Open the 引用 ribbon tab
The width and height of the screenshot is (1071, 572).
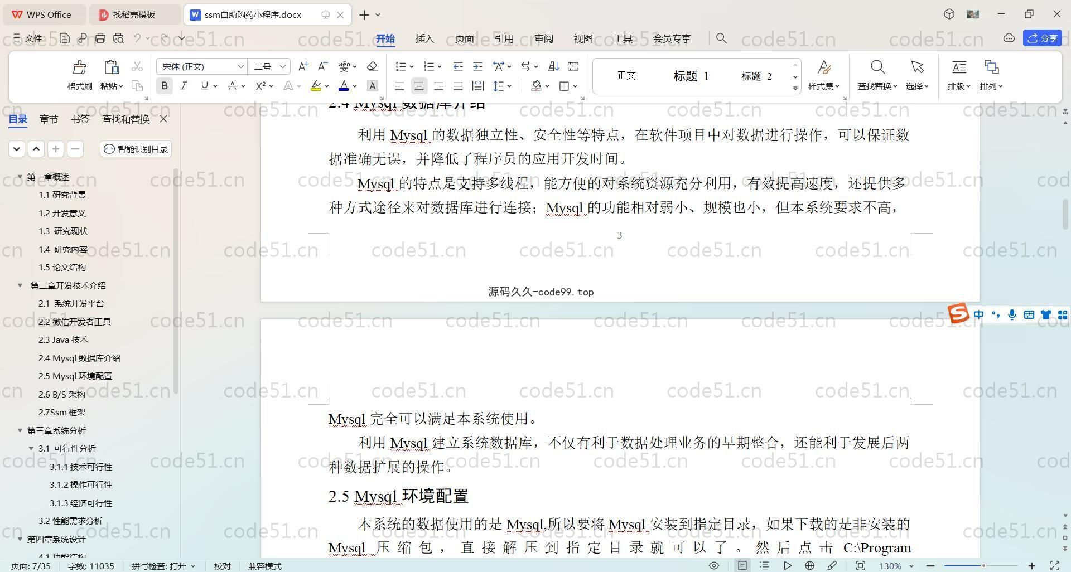click(504, 38)
